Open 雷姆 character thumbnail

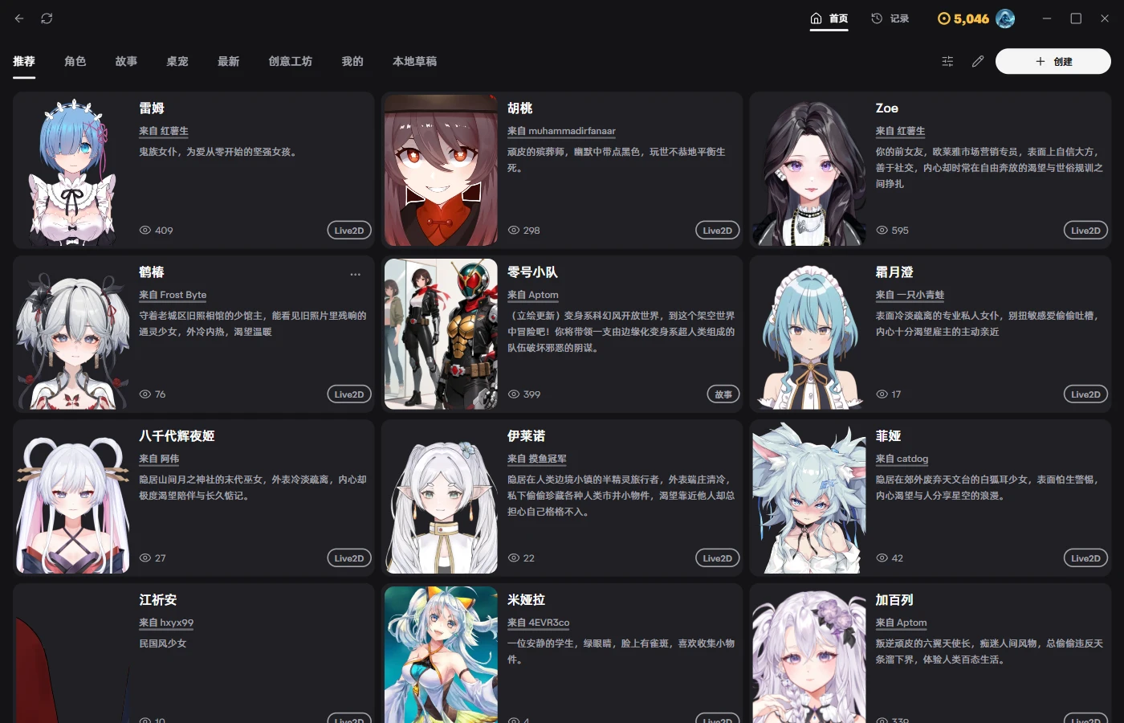pyautogui.click(x=72, y=170)
